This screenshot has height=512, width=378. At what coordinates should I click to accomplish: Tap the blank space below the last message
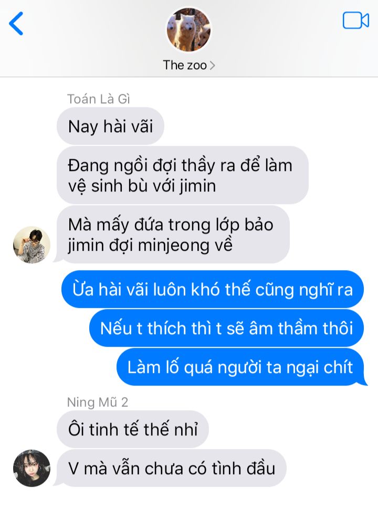click(189, 499)
